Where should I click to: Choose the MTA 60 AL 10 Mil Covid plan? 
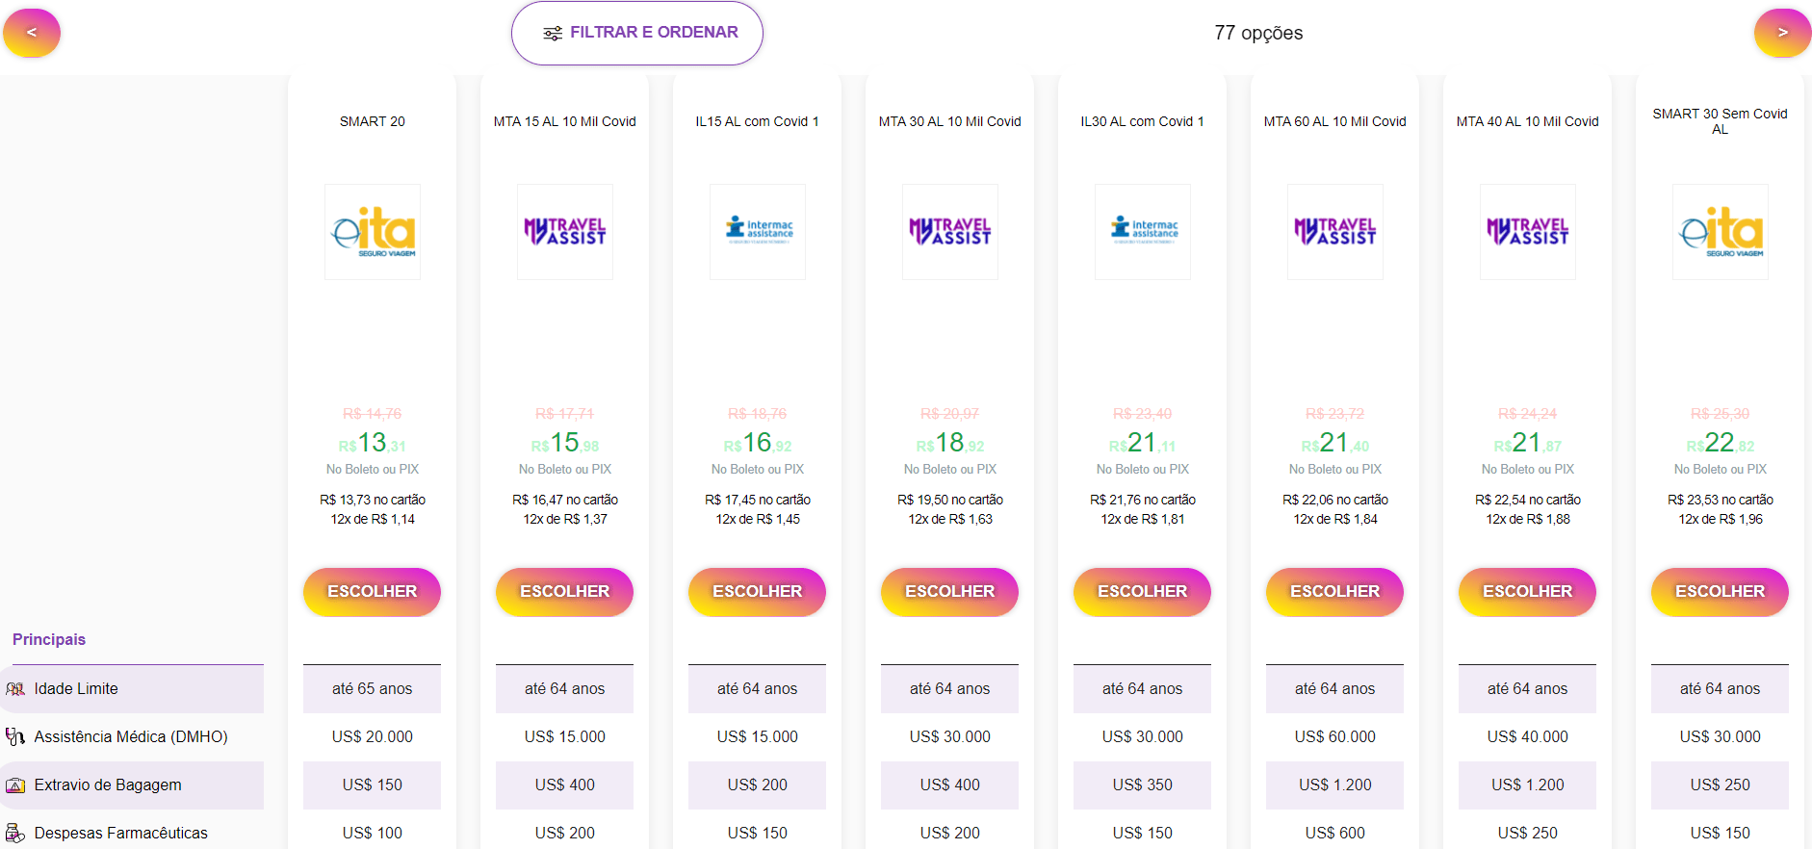pyautogui.click(x=1335, y=592)
